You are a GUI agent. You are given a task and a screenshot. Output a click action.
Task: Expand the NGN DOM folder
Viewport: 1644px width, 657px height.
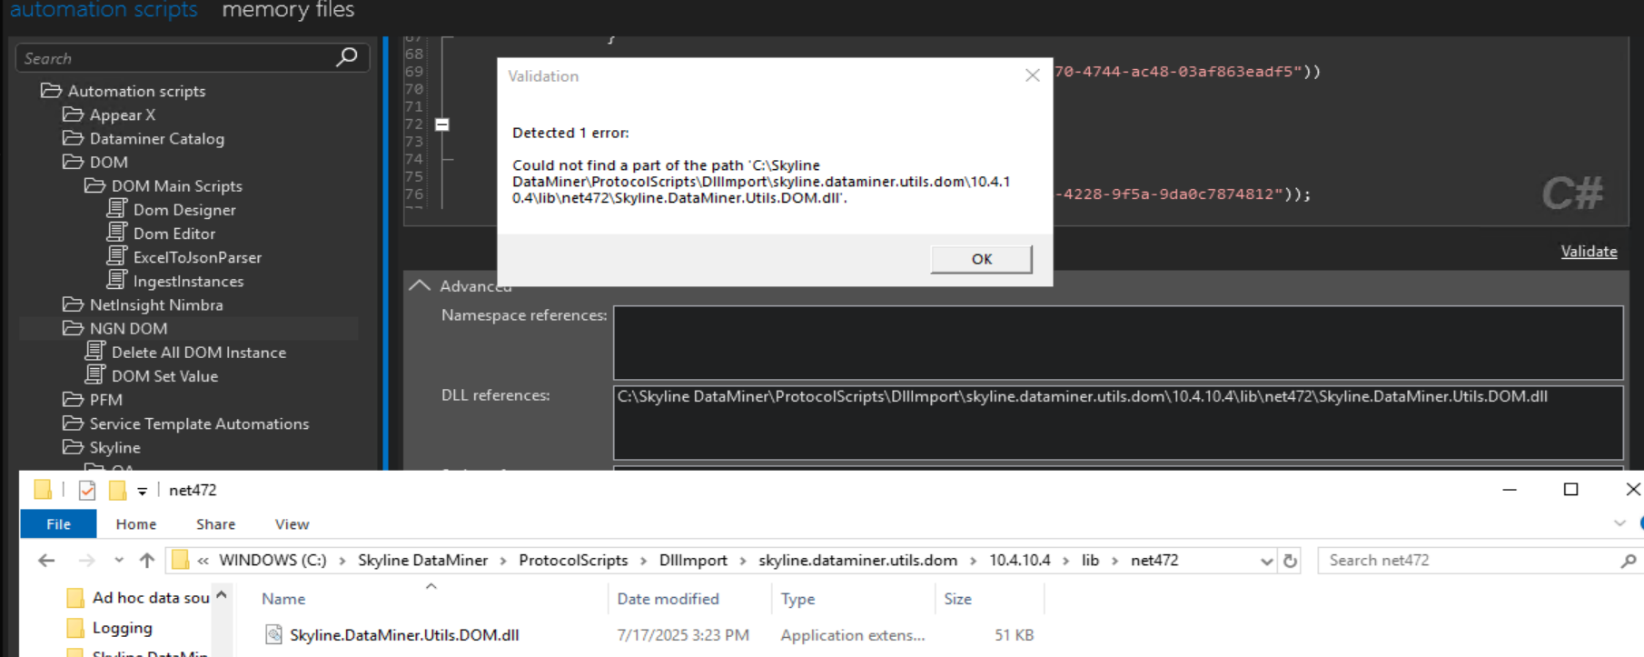(x=128, y=329)
